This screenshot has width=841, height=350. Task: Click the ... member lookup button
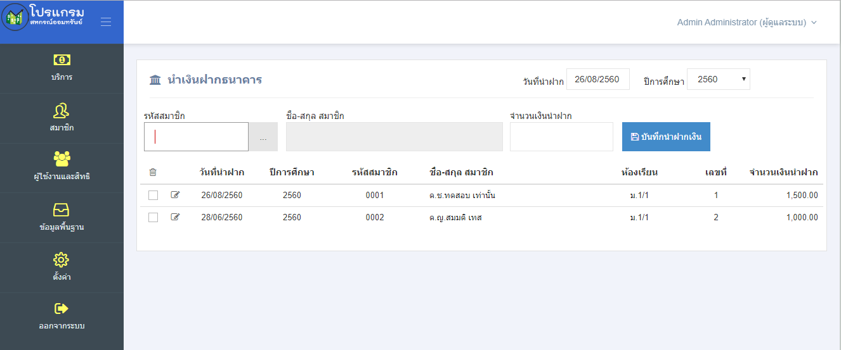tap(263, 137)
